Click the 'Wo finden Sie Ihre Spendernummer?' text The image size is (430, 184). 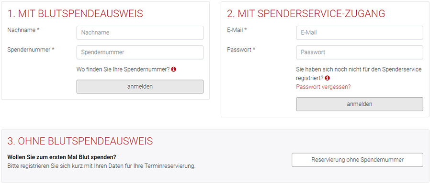tap(123, 69)
